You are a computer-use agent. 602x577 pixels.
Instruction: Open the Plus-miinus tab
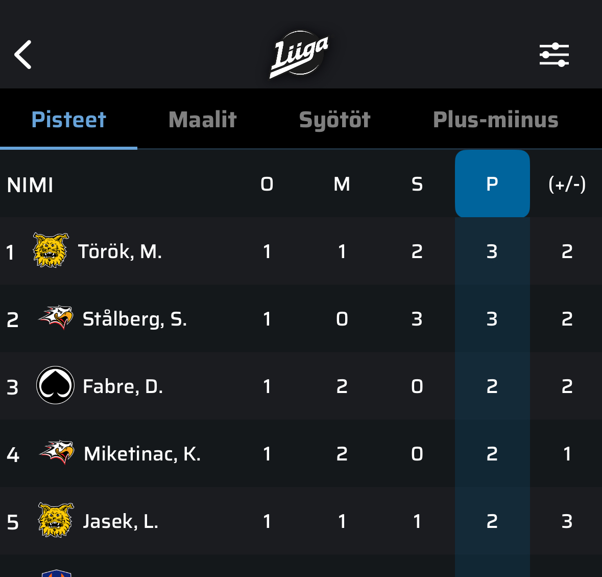tap(496, 120)
